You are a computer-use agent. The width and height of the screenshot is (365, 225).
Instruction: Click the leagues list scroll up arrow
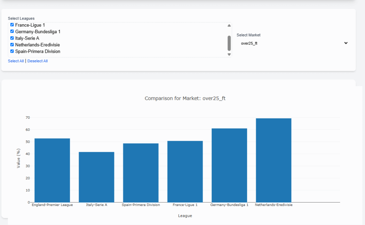click(229, 25)
